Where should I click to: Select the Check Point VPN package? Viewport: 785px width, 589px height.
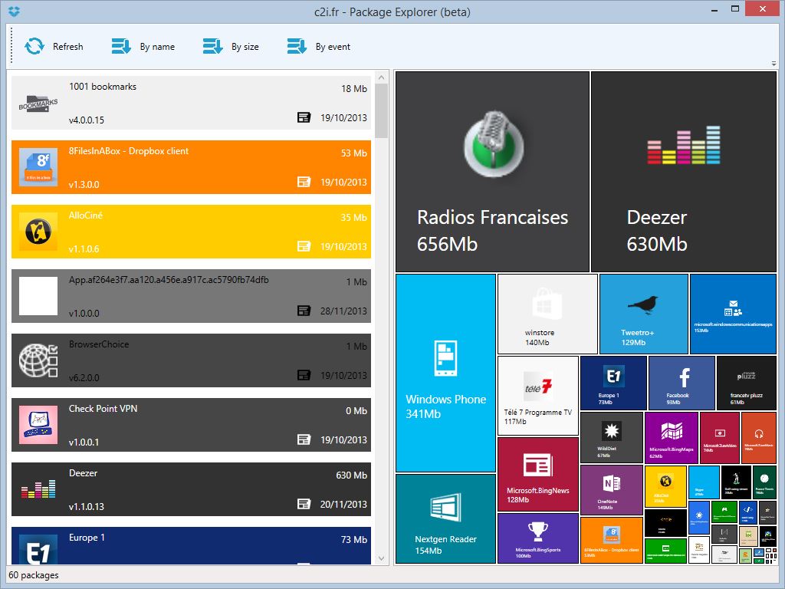click(191, 425)
